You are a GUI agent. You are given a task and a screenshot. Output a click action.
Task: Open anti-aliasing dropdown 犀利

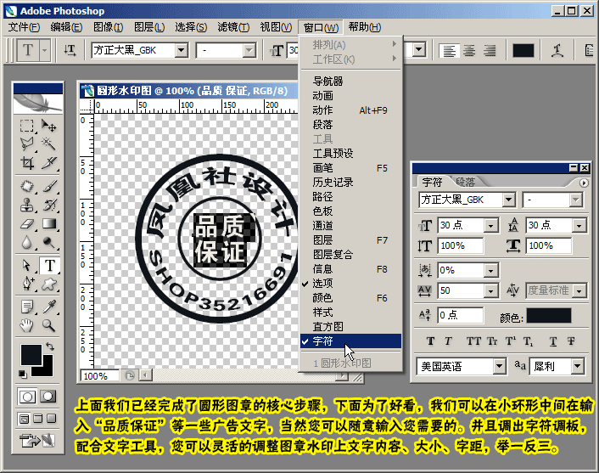[x=578, y=367]
